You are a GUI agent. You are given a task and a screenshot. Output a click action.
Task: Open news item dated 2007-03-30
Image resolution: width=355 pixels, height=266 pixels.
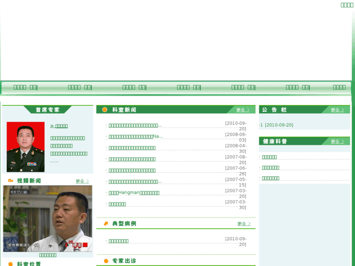click(117, 204)
